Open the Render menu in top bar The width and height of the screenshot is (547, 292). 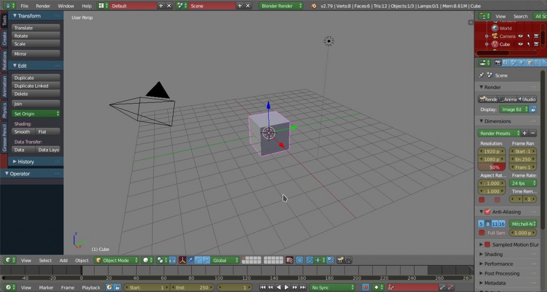coord(43,6)
